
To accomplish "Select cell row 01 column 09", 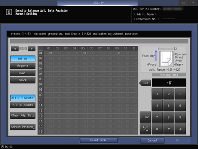I will [117, 53].
